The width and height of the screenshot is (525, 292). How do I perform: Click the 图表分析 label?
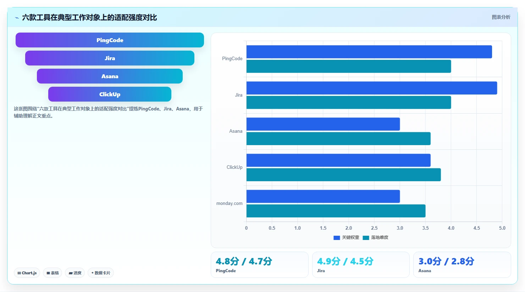tap(501, 17)
